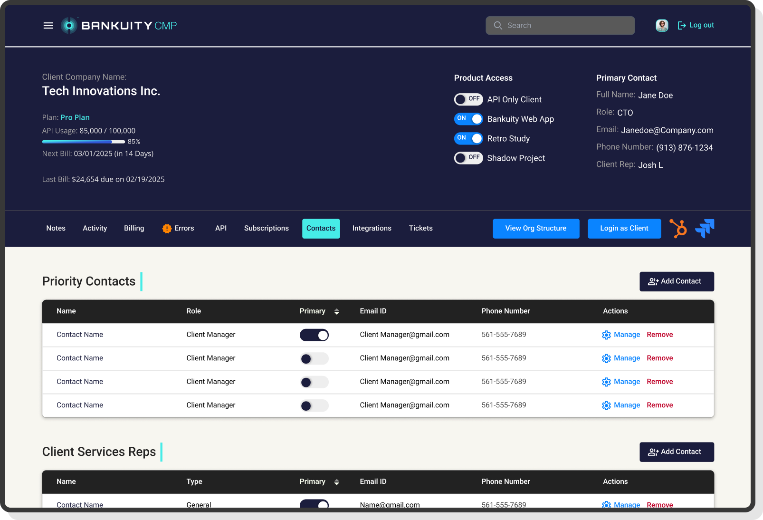Disable Bankuity Web App product access
Viewport: 763px width, 520px height.
click(x=468, y=119)
